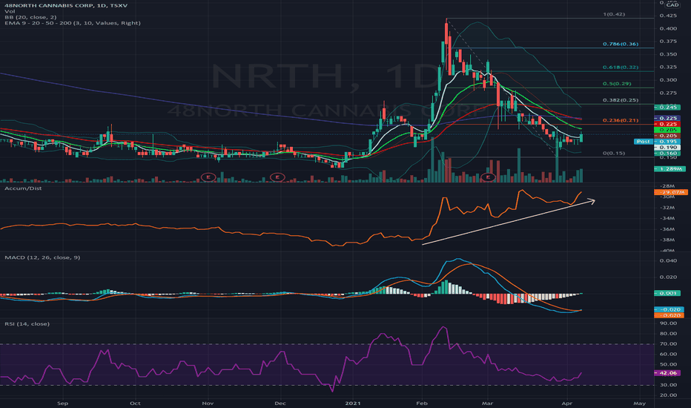Image resolution: width=691 pixels, height=408 pixels.
Task: Click the purple 42.06 RSI value tag
Action: [667, 372]
